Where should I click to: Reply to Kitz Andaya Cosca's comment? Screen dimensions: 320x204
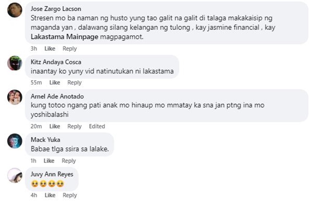coord(75,82)
